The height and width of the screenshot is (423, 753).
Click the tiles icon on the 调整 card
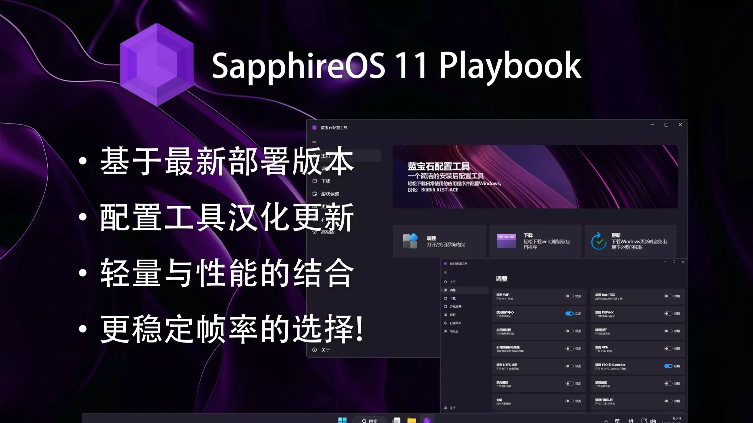point(410,241)
